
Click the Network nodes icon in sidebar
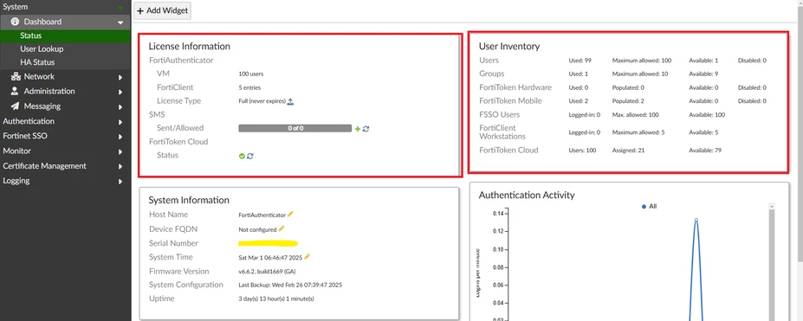(15, 77)
